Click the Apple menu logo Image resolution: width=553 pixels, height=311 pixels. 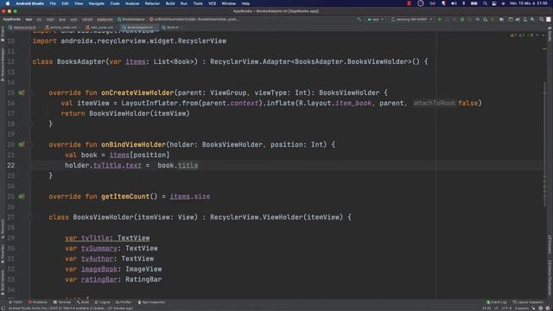tap(8, 3)
